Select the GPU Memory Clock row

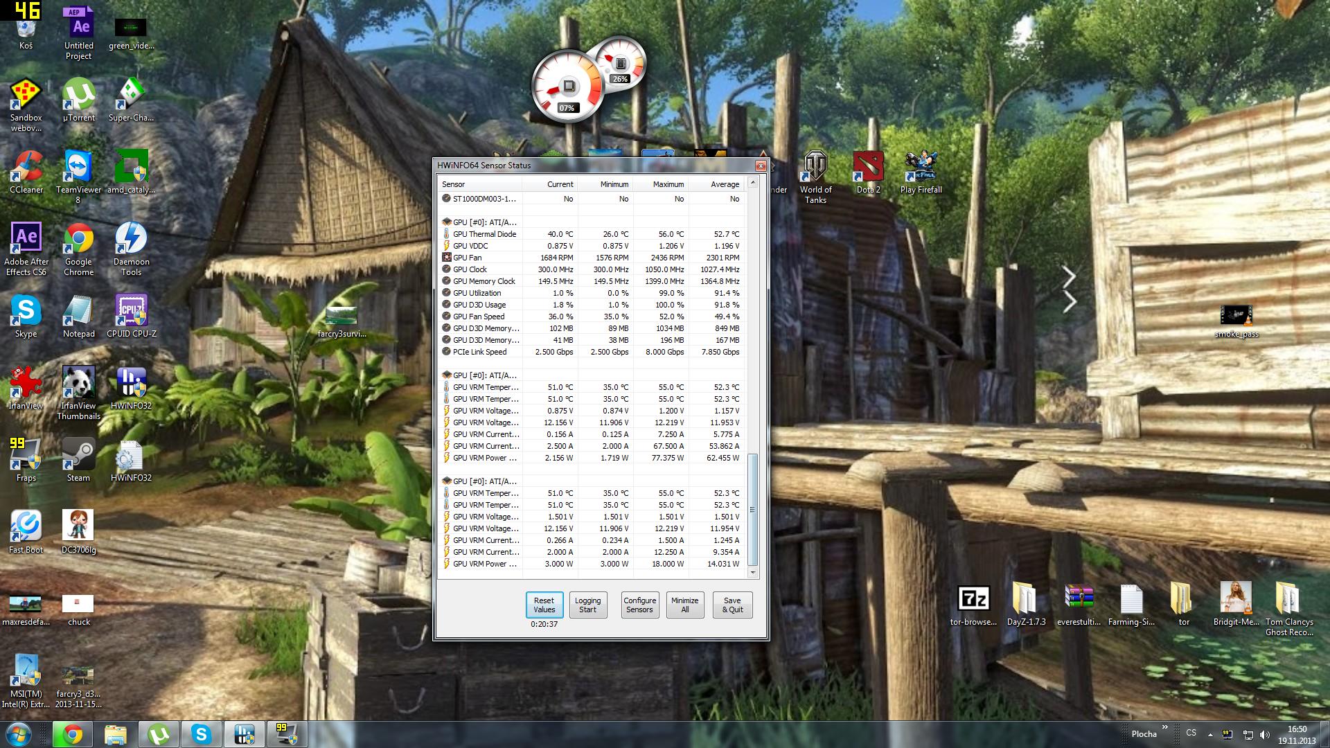(592, 281)
